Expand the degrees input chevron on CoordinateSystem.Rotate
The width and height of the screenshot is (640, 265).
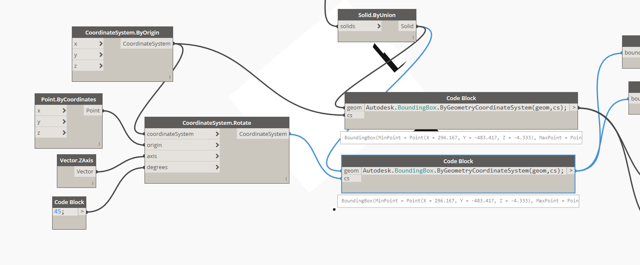218,167
